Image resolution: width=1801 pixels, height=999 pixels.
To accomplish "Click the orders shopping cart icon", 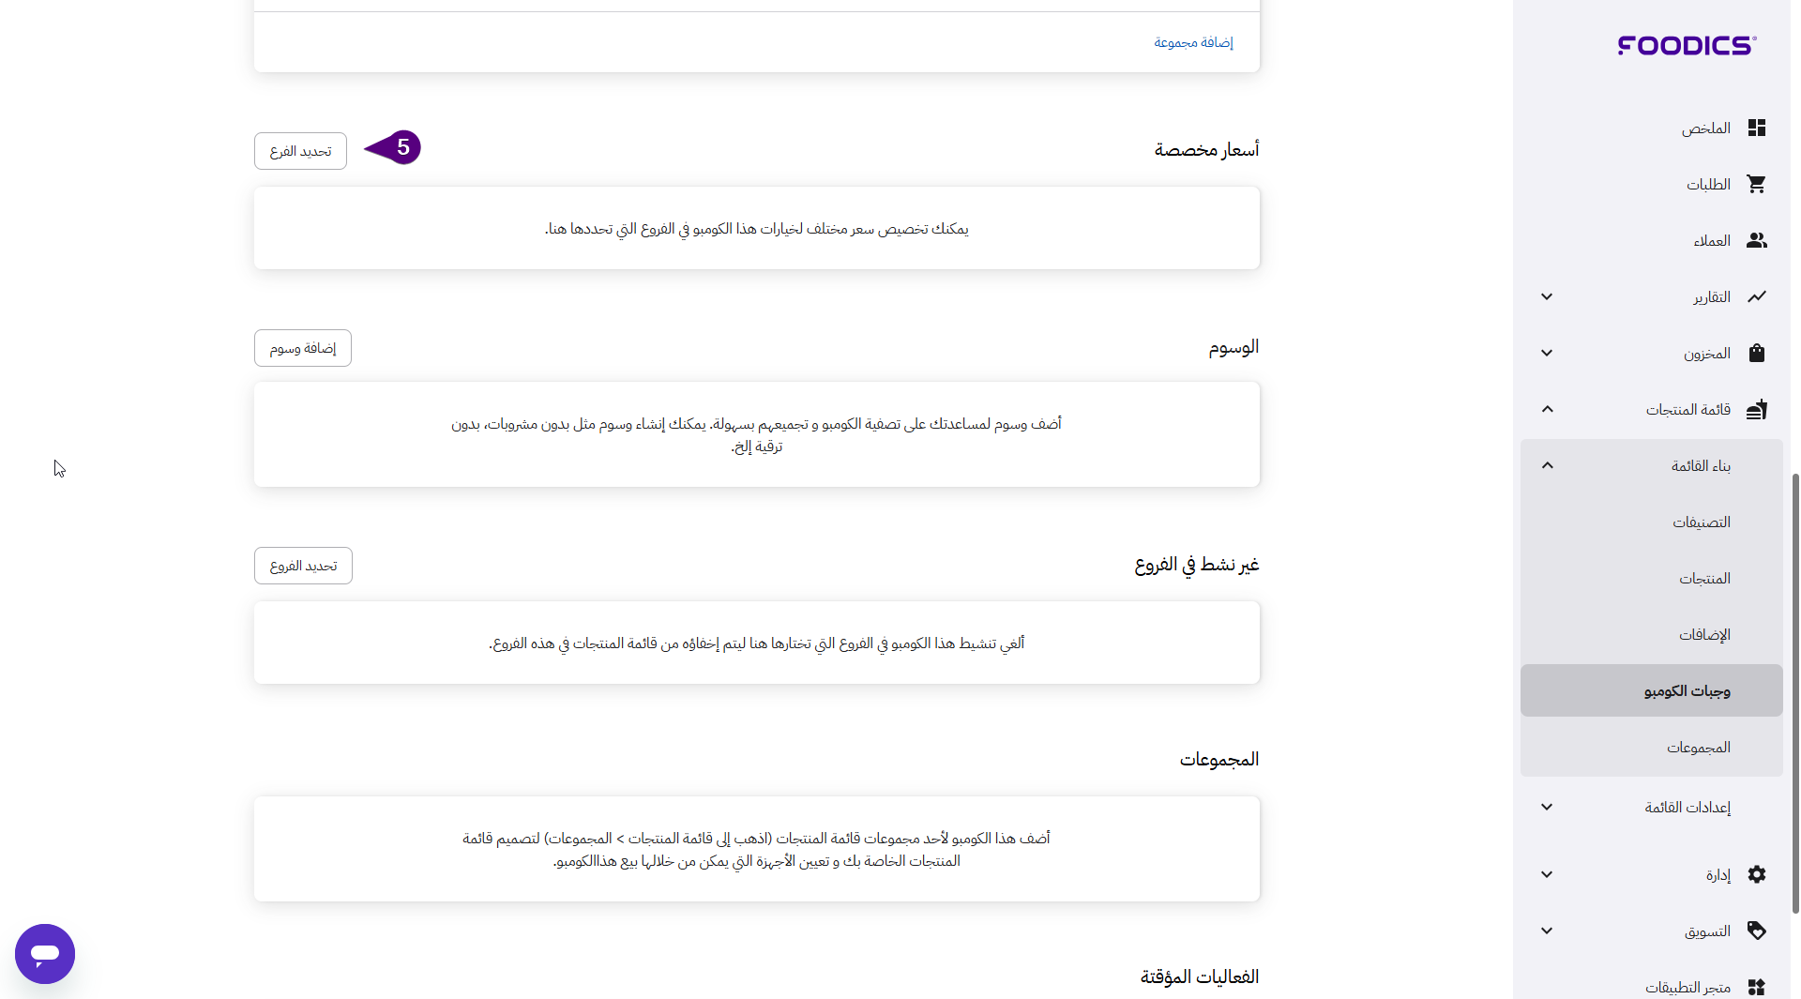I will click(1756, 184).
